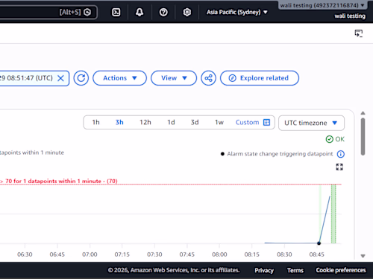The height and width of the screenshot is (279, 373).
Task: Click the green shaded alarm band on graph
Action: 333,214
